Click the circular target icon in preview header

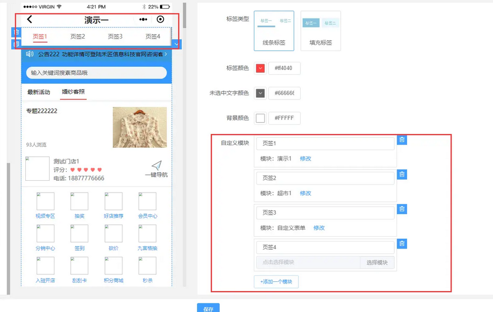[x=160, y=19]
